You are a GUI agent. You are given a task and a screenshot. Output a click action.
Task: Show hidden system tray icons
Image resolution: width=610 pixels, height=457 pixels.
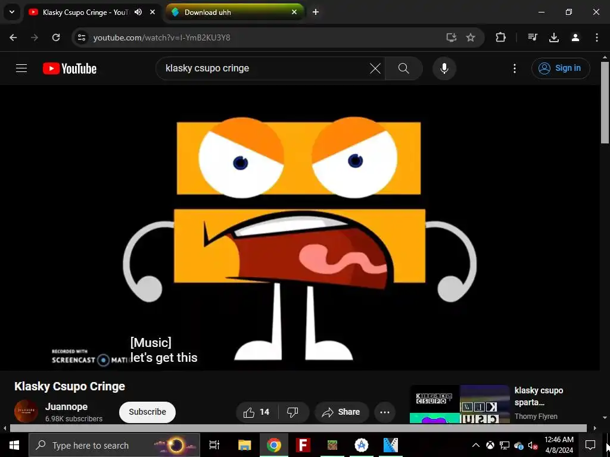coord(476,445)
